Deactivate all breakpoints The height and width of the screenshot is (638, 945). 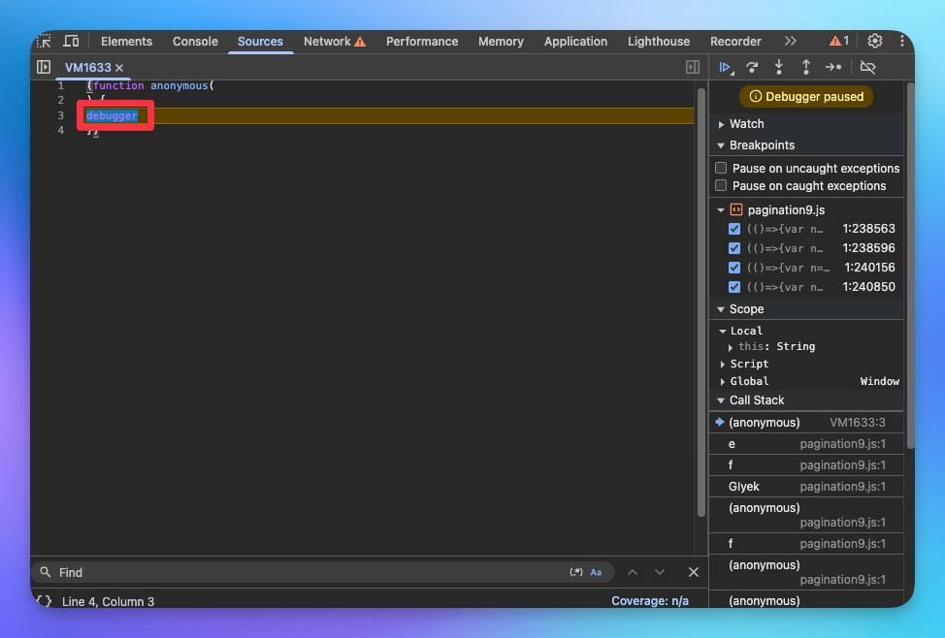pyautogui.click(x=867, y=68)
